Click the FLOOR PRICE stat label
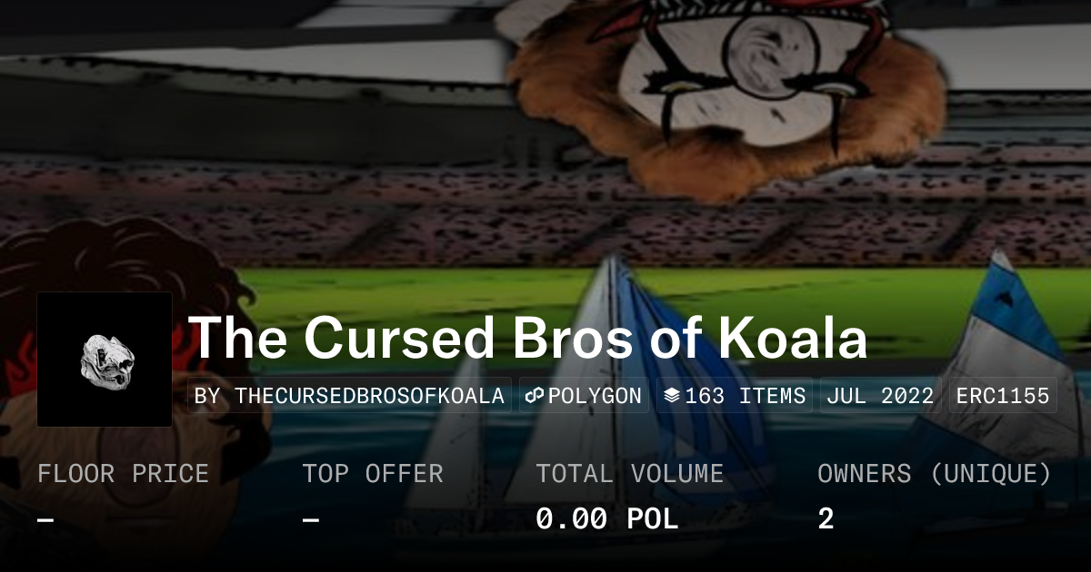The width and height of the screenshot is (1091, 572). [123, 473]
